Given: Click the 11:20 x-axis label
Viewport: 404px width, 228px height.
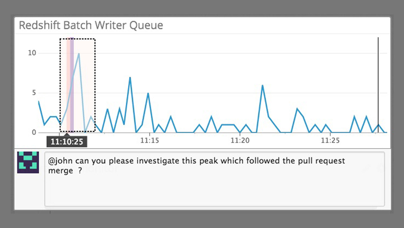Looking at the screenshot, I should coord(240,141).
